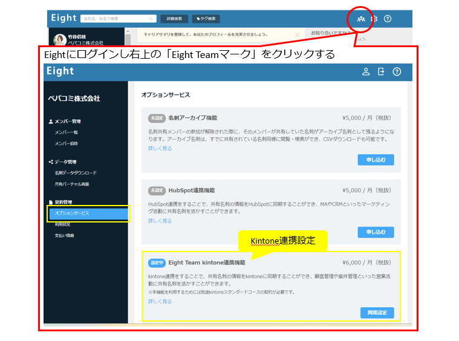Image resolution: width=459 pixels, height=341 pixels.
Task: Select メンバー招待 in sidebar
Action: (x=67, y=144)
